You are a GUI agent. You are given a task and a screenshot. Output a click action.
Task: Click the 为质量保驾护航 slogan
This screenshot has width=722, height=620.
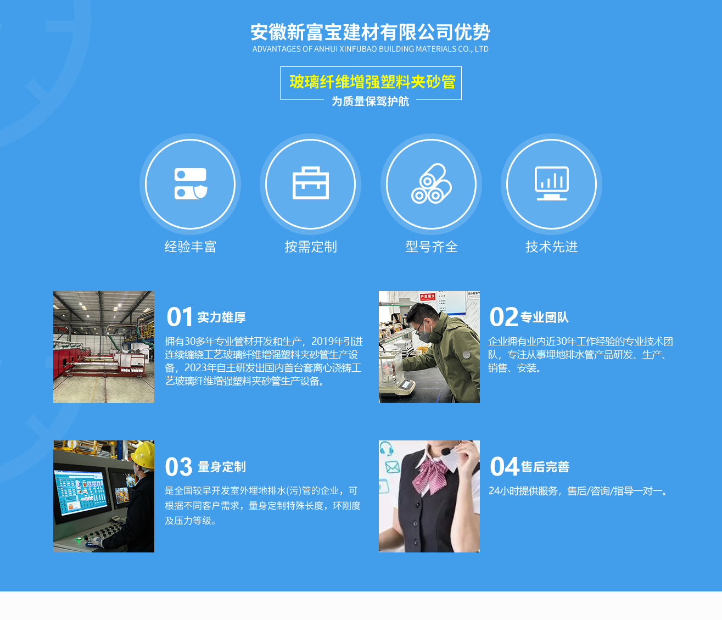click(371, 101)
